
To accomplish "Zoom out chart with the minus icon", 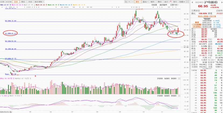I will pos(133,2).
